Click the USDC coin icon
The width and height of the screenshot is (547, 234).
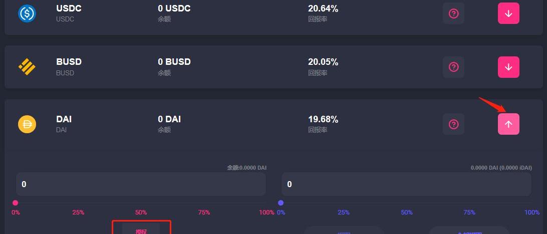[27, 13]
